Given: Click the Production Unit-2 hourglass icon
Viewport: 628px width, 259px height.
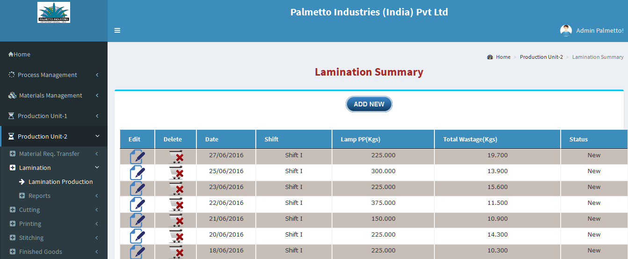Looking at the screenshot, I should click(x=12, y=136).
